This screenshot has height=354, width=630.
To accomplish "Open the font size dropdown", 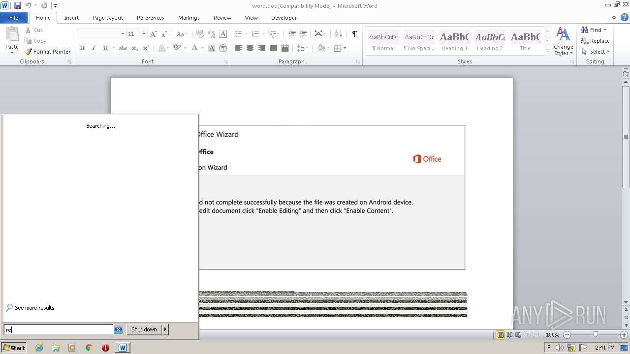I will click(144, 34).
